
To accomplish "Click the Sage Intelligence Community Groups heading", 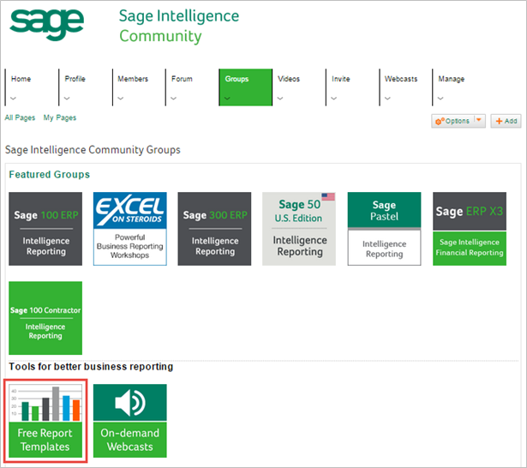I will click(x=93, y=150).
